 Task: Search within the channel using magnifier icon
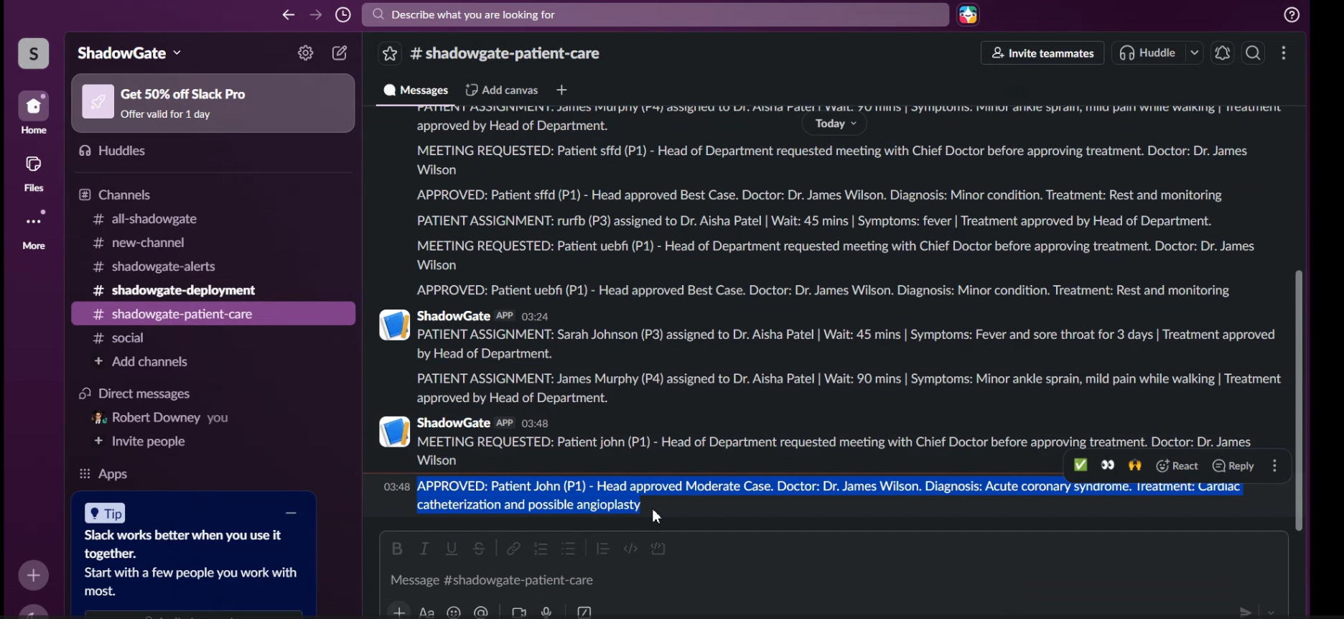1254,53
